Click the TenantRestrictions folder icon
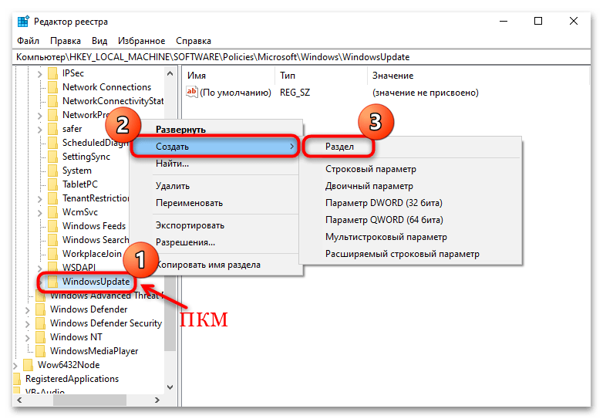Viewport: 603px width, 419px height. (52, 198)
